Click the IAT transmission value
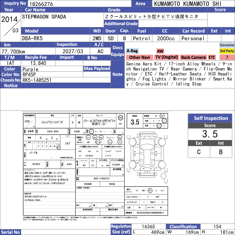The width and height of the screenshot is (235, 235). [x=11, y=63]
